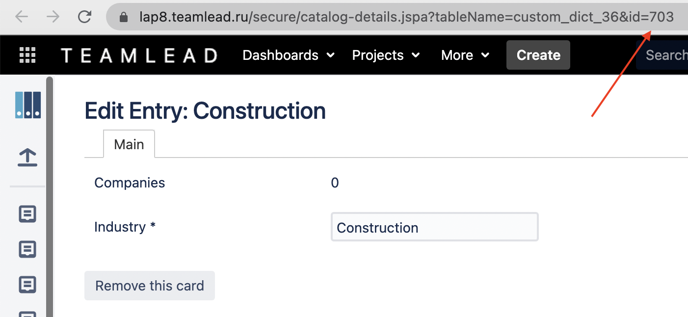The image size is (688, 317).
Task: Expand the Dashboards dropdown menu
Action: (x=288, y=55)
